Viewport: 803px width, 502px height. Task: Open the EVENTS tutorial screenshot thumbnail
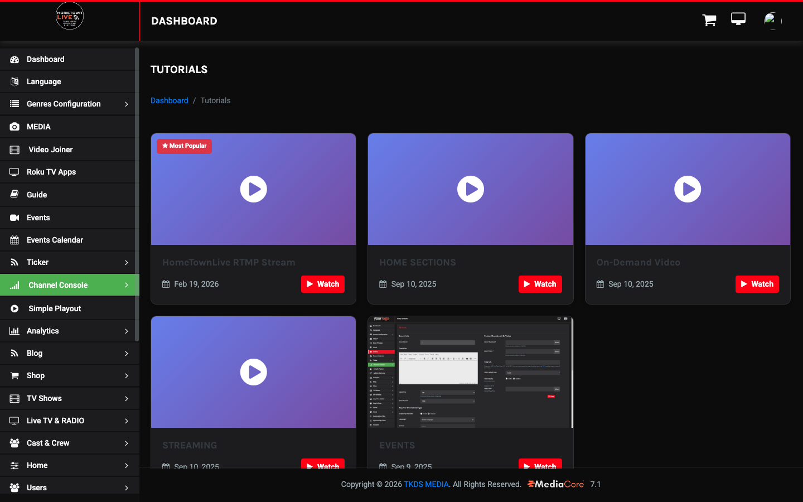[471, 372]
